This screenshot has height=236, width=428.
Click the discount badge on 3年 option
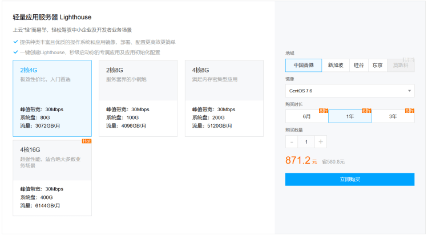pyautogui.click(x=410, y=111)
